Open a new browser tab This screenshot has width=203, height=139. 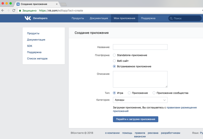click(x=63, y=4)
